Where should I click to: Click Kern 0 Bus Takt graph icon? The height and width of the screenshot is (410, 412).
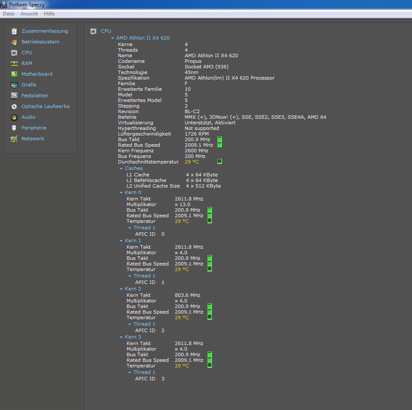pyautogui.click(x=210, y=210)
